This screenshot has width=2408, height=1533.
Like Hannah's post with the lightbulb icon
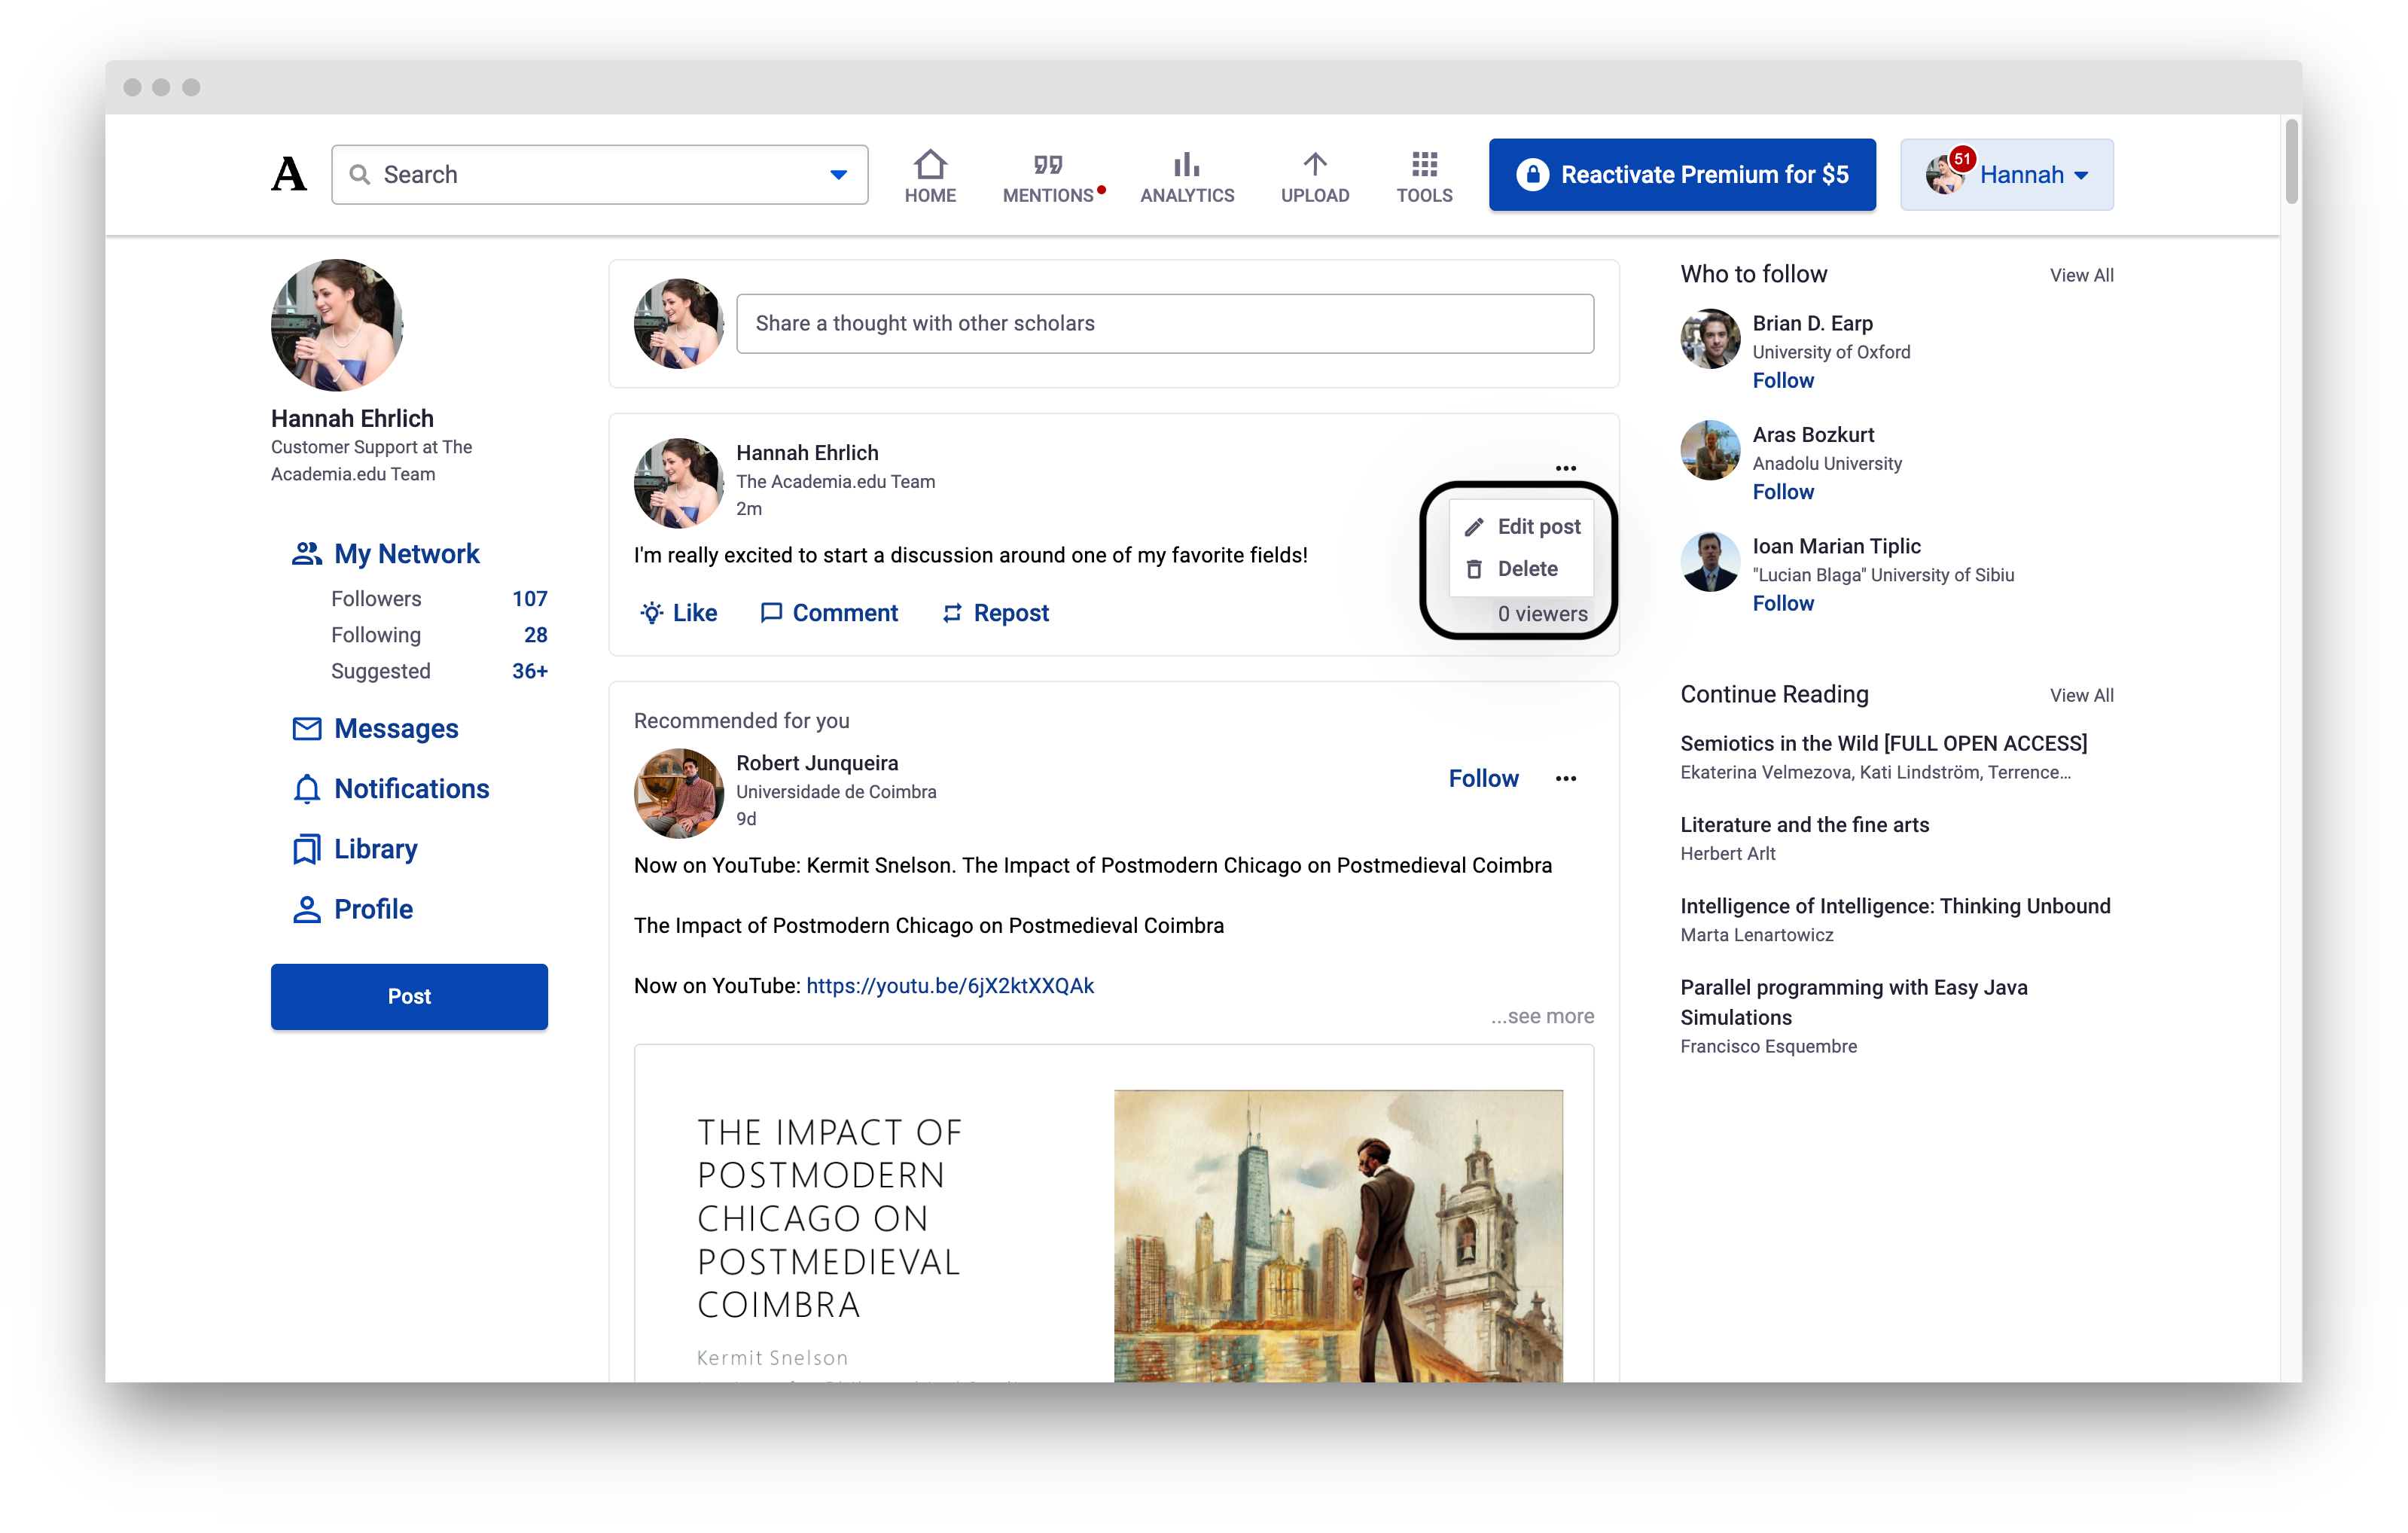point(679,612)
